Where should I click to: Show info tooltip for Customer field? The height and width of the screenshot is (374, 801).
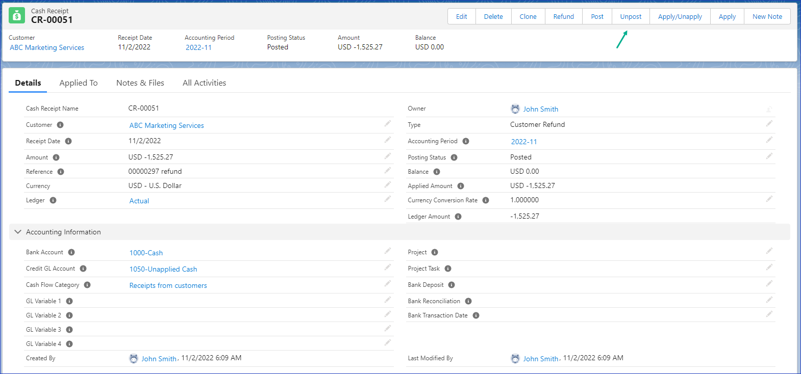[60, 125]
